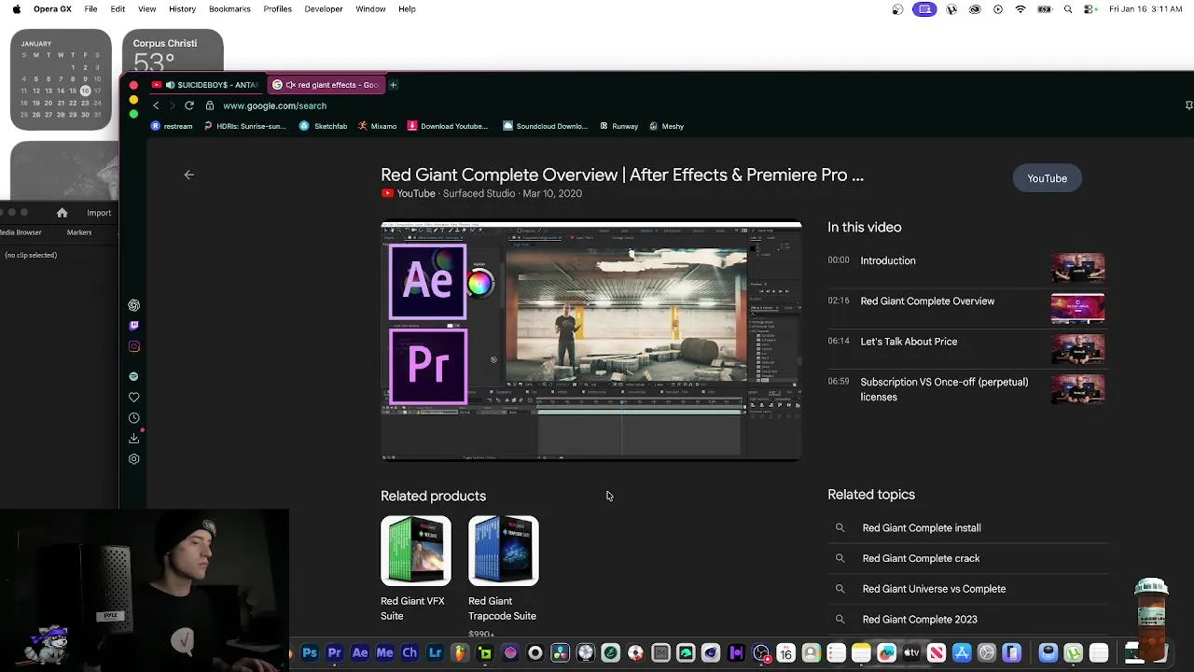Open the App Store dock icon
Image resolution: width=1194 pixels, height=672 pixels.
[962, 653]
